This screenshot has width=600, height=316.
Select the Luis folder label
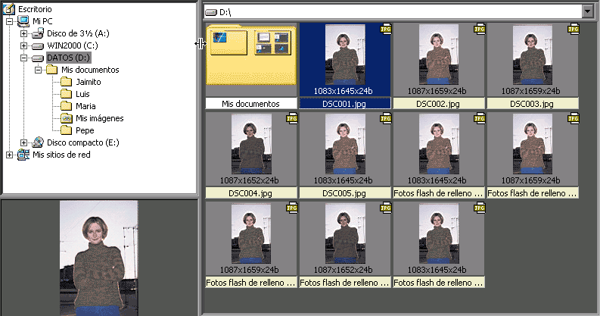[x=82, y=94]
